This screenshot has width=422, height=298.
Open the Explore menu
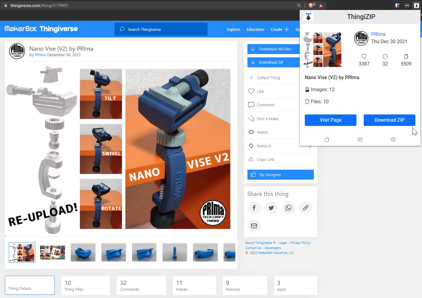click(234, 29)
